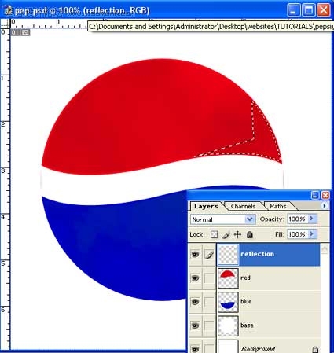
Task: Hide the reflection layer eye
Action: [x=195, y=254]
